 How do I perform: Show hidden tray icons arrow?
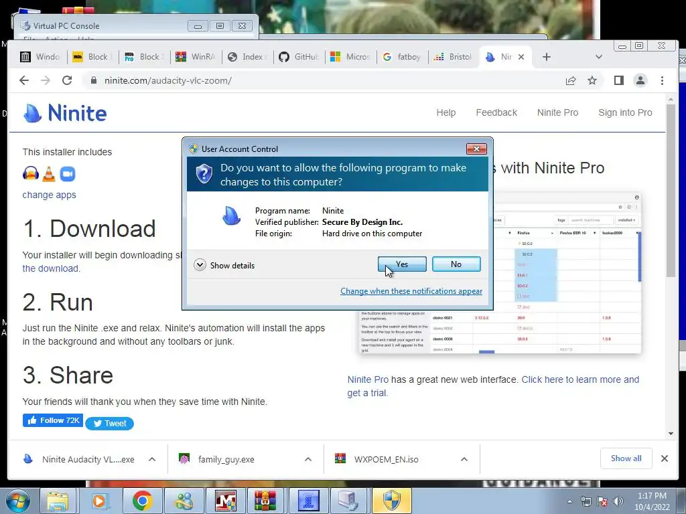point(569,501)
